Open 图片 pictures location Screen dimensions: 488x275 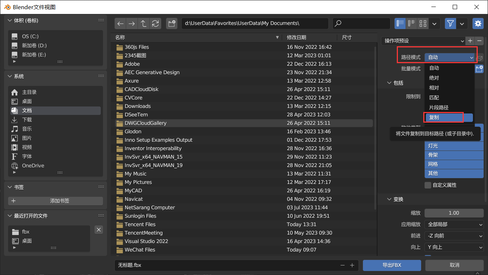tap(55, 138)
